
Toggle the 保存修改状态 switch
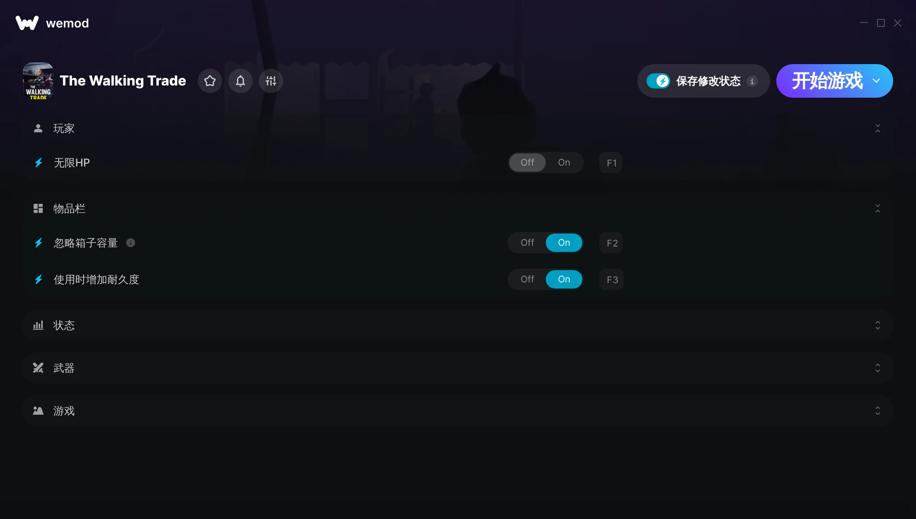click(658, 81)
